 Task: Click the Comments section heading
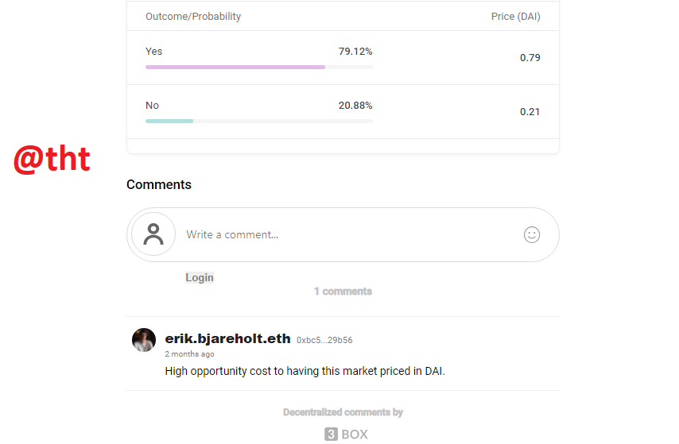click(x=159, y=185)
